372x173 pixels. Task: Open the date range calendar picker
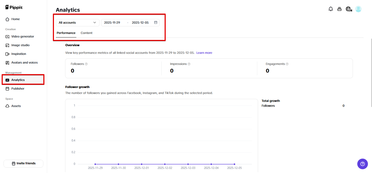(x=155, y=23)
